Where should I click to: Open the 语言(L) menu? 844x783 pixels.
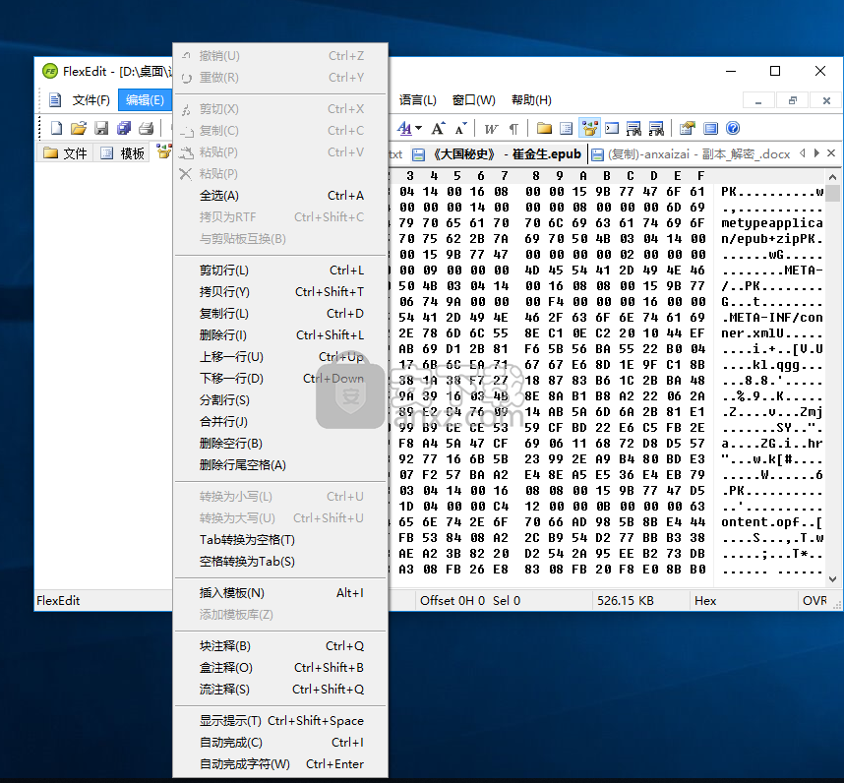point(418,100)
